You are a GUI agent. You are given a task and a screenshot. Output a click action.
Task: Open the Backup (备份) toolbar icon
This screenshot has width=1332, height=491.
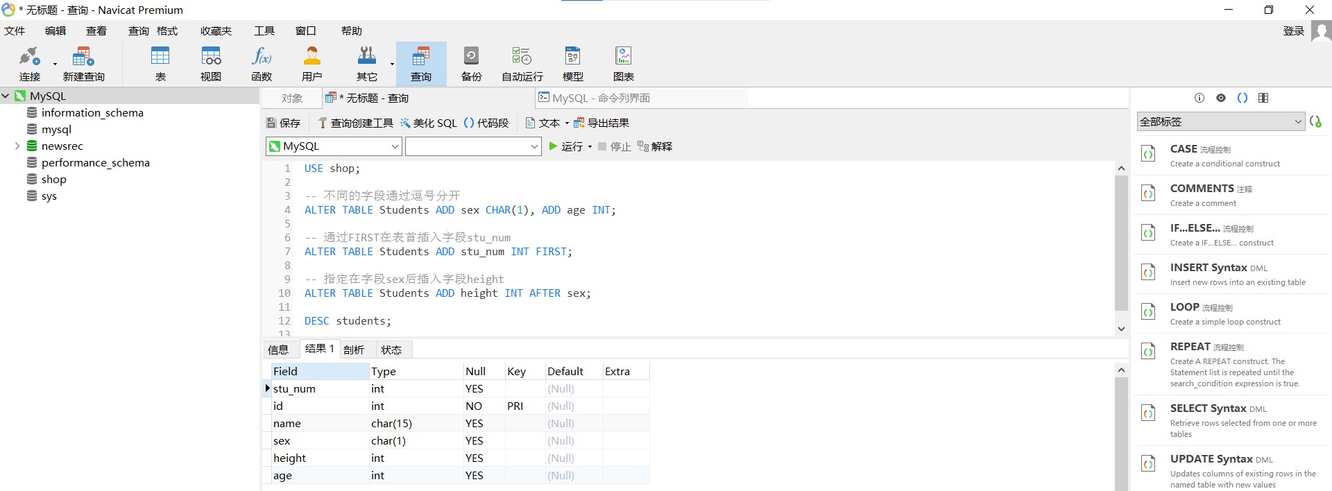tap(472, 64)
